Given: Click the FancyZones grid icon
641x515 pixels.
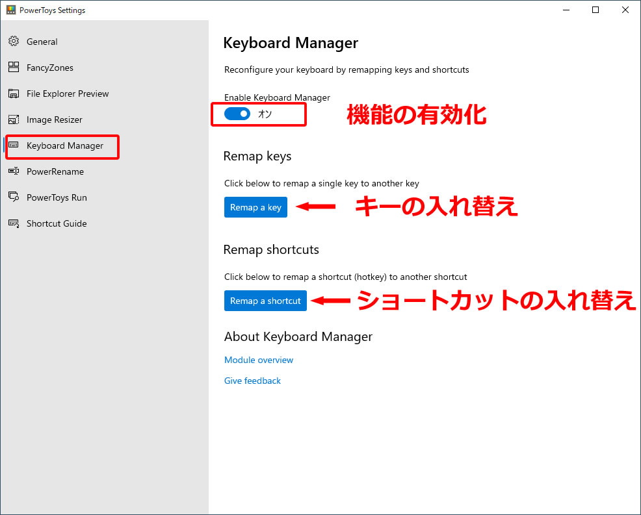Looking at the screenshot, I should (x=14, y=67).
